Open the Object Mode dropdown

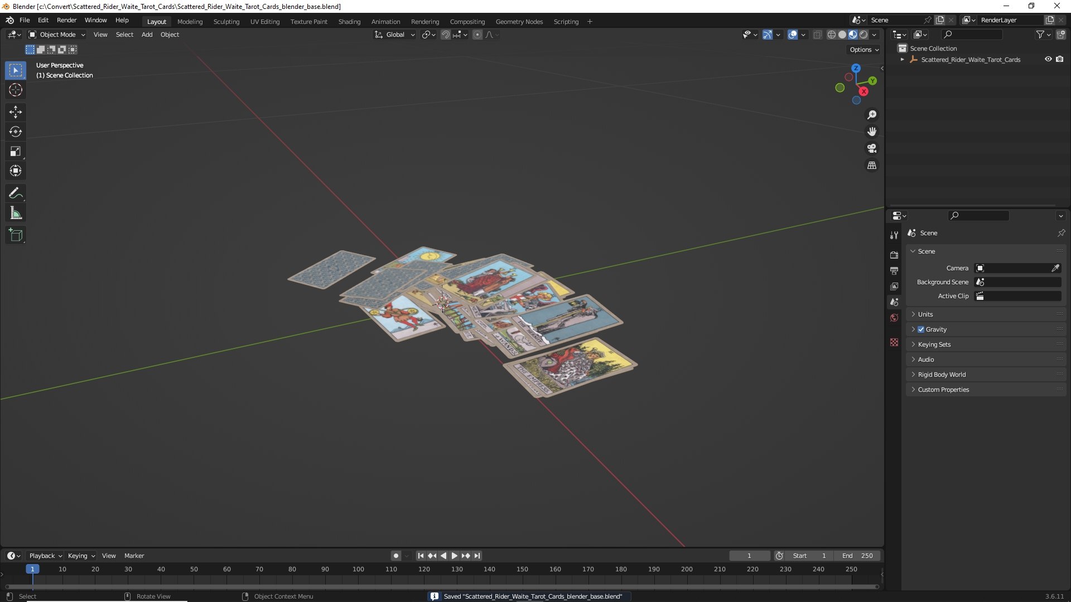tap(57, 35)
